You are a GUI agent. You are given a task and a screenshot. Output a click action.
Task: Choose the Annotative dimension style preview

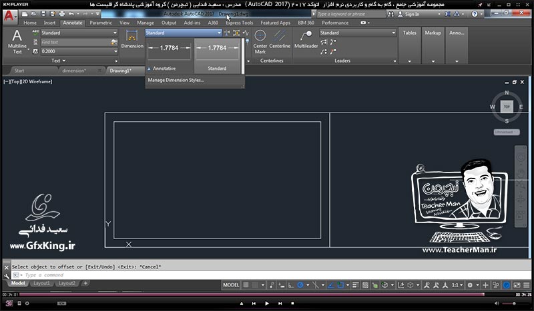click(170, 56)
